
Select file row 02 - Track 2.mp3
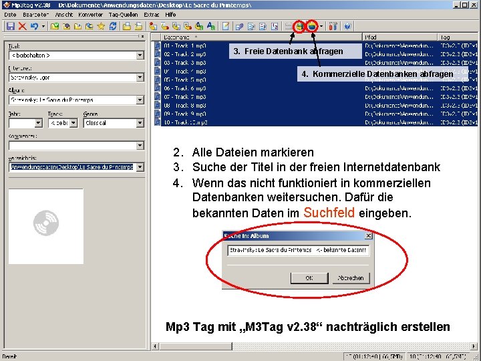[x=316, y=54]
